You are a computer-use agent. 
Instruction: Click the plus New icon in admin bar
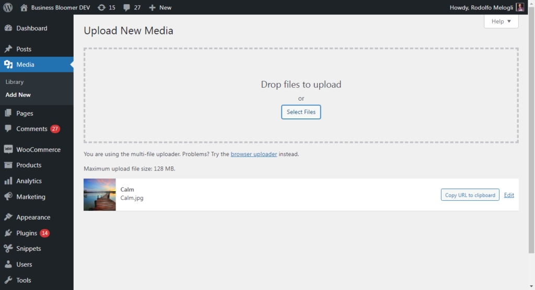[x=152, y=7]
